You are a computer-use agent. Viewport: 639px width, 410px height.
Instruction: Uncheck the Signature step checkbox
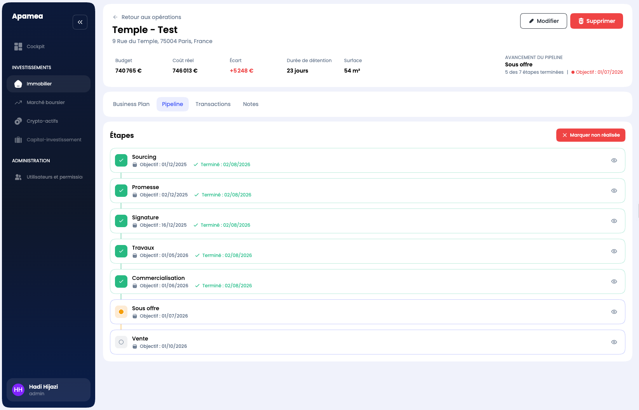(121, 221)
